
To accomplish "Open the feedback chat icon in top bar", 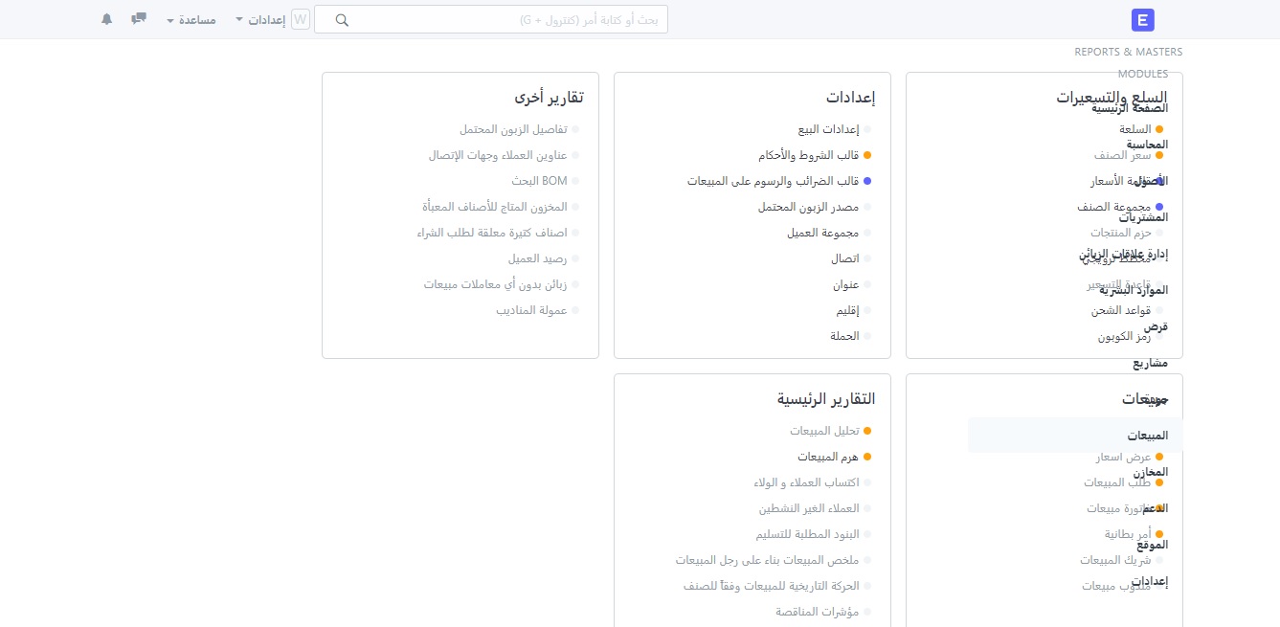I will [138, 18].
